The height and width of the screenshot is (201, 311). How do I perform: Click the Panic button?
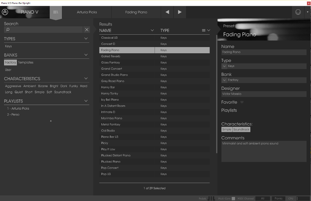point(278,199)
